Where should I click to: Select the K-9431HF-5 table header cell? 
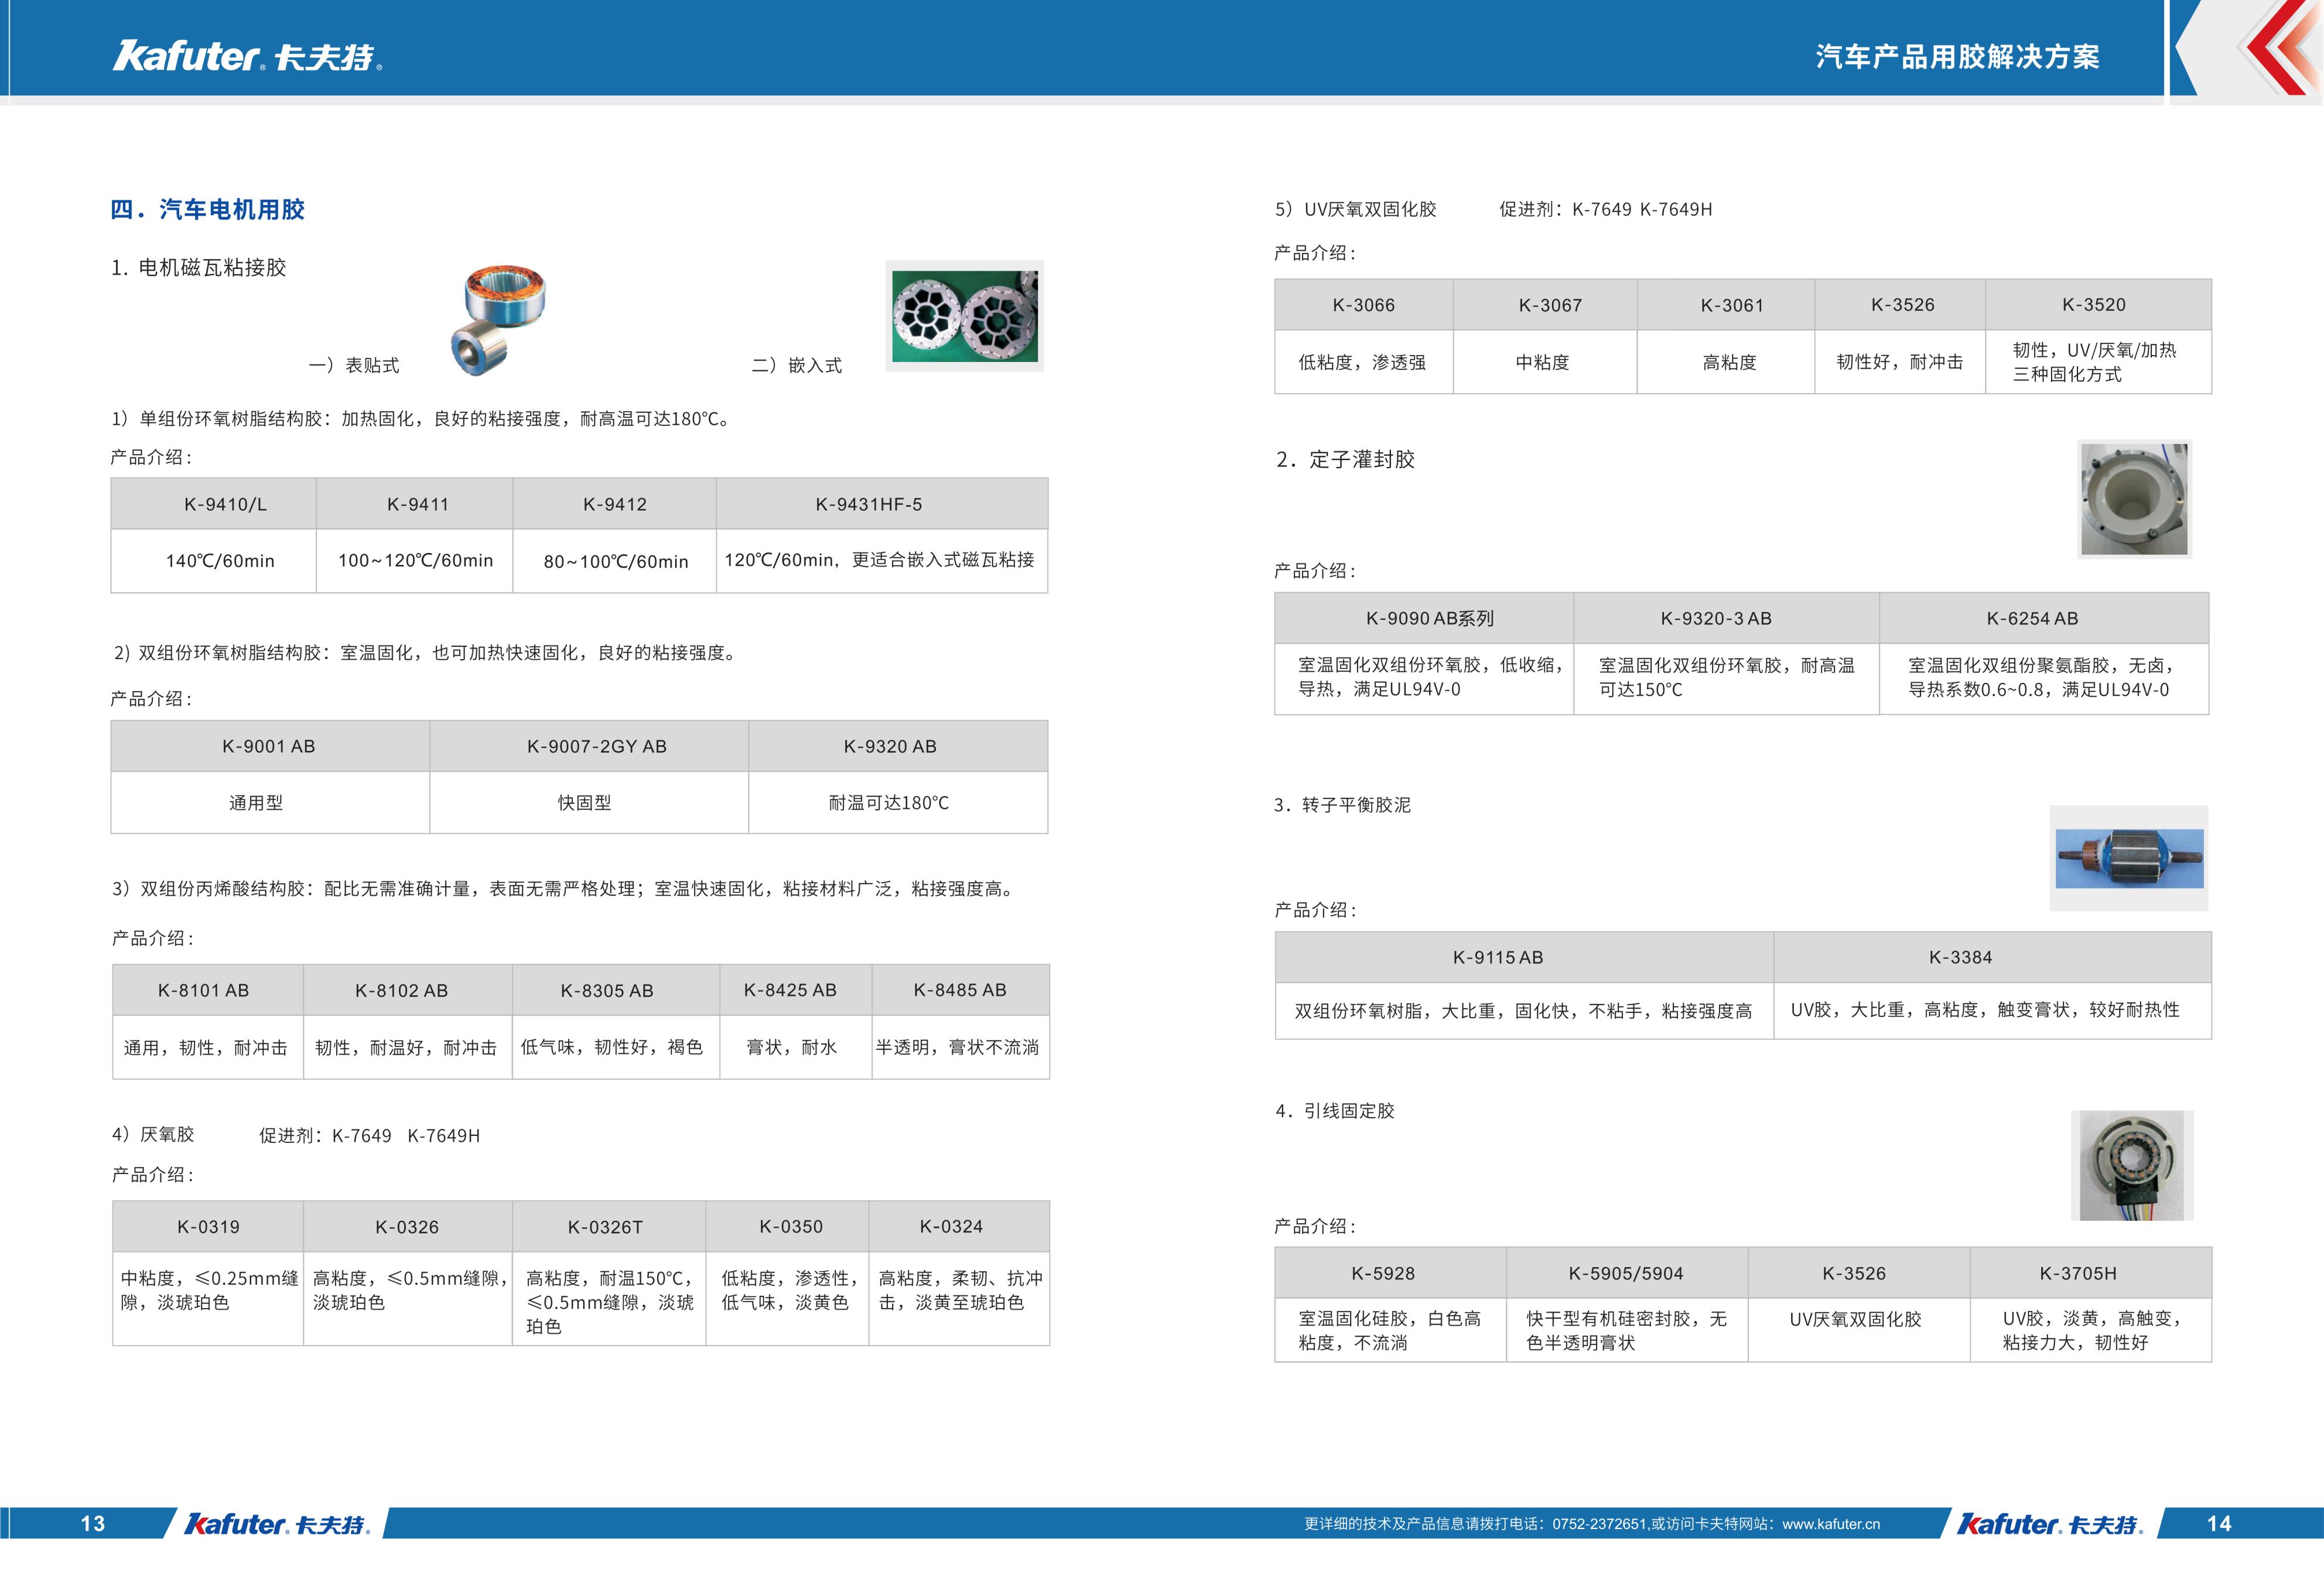coord(882,504)
